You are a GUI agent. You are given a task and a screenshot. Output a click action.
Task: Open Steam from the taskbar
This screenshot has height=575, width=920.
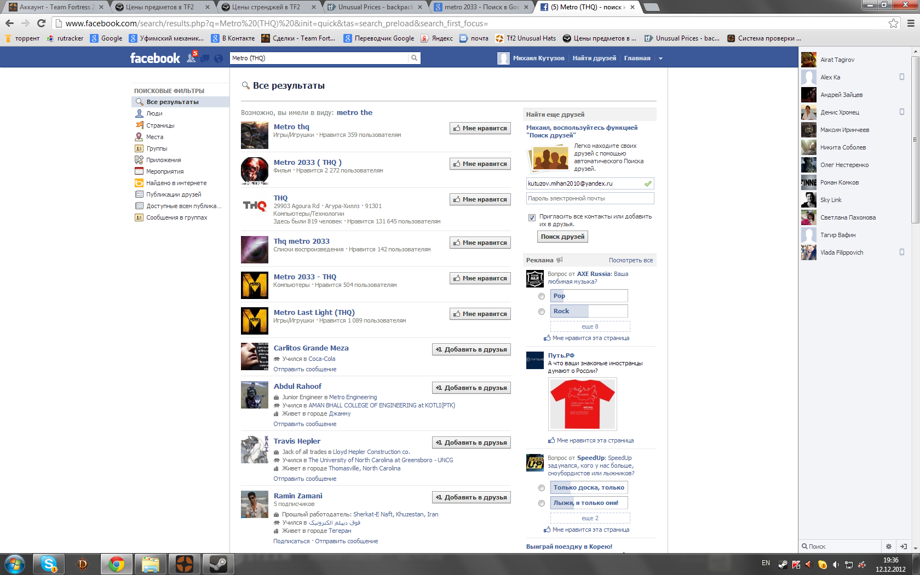tap(219, 564)
